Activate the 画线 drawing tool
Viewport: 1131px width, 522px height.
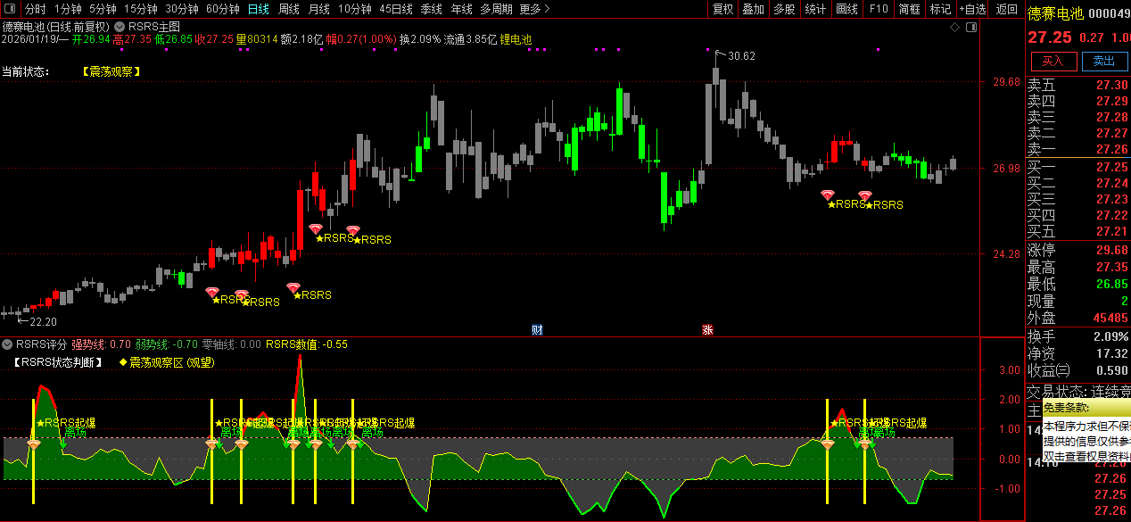click(x=847, y=9)
